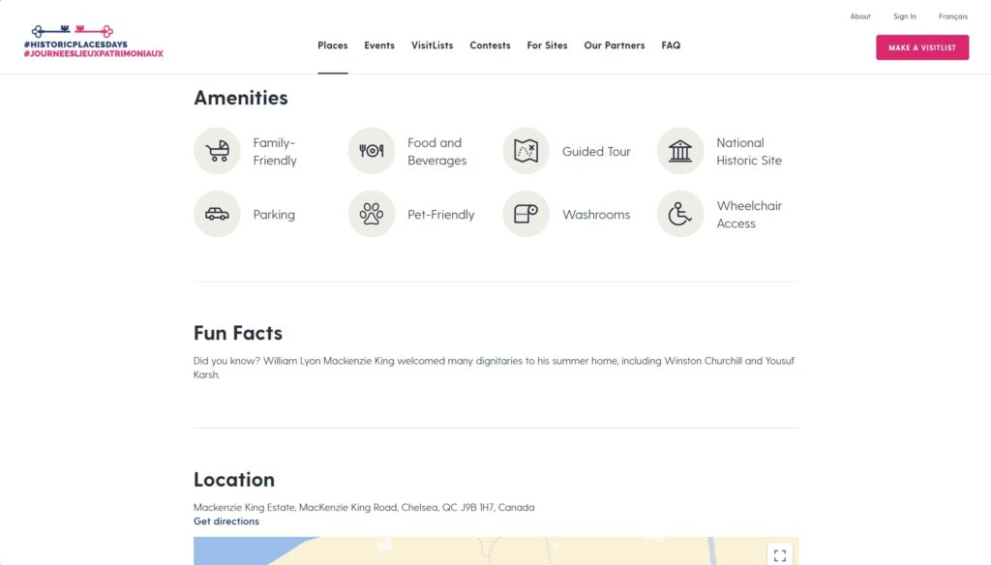The width and height of the screenshot is (991, 565).
Task: Open the Places menu item
Action: 332,45
